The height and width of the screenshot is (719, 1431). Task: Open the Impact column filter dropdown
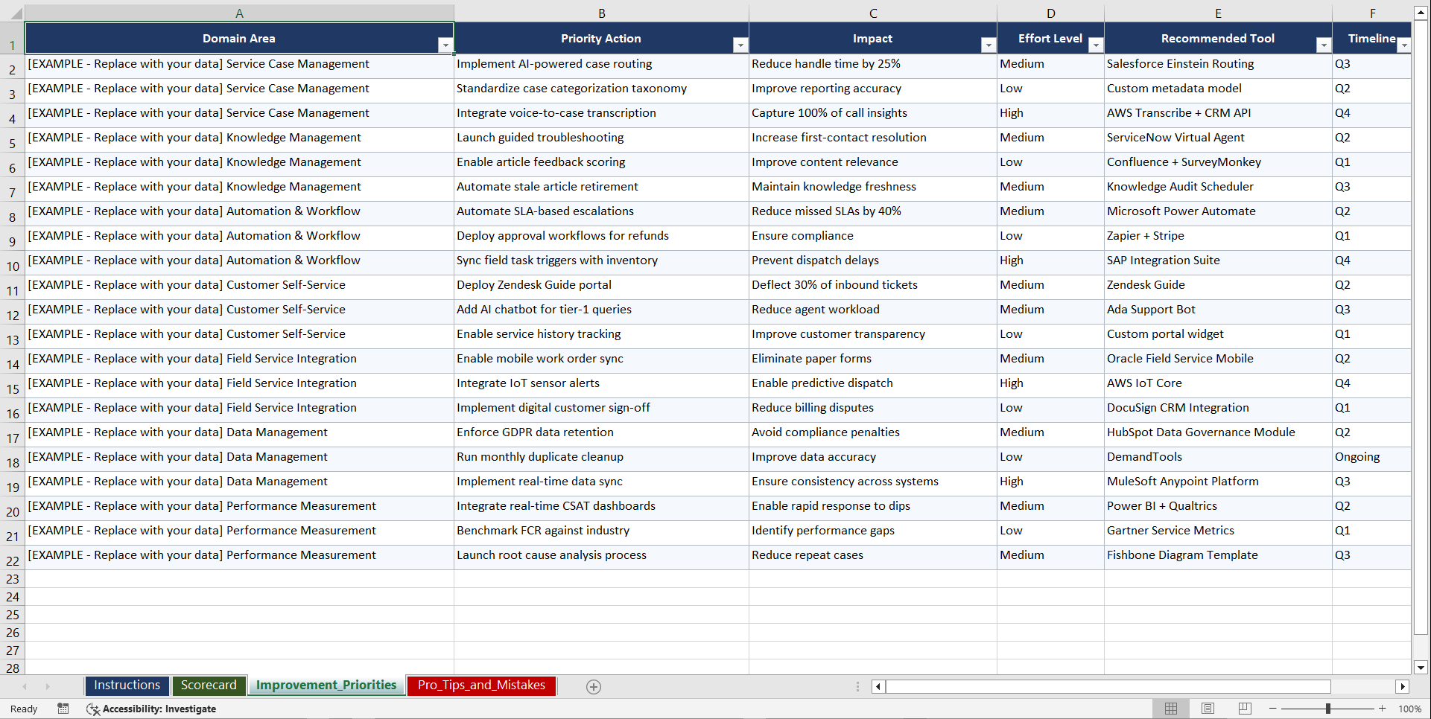coord(988,45)
